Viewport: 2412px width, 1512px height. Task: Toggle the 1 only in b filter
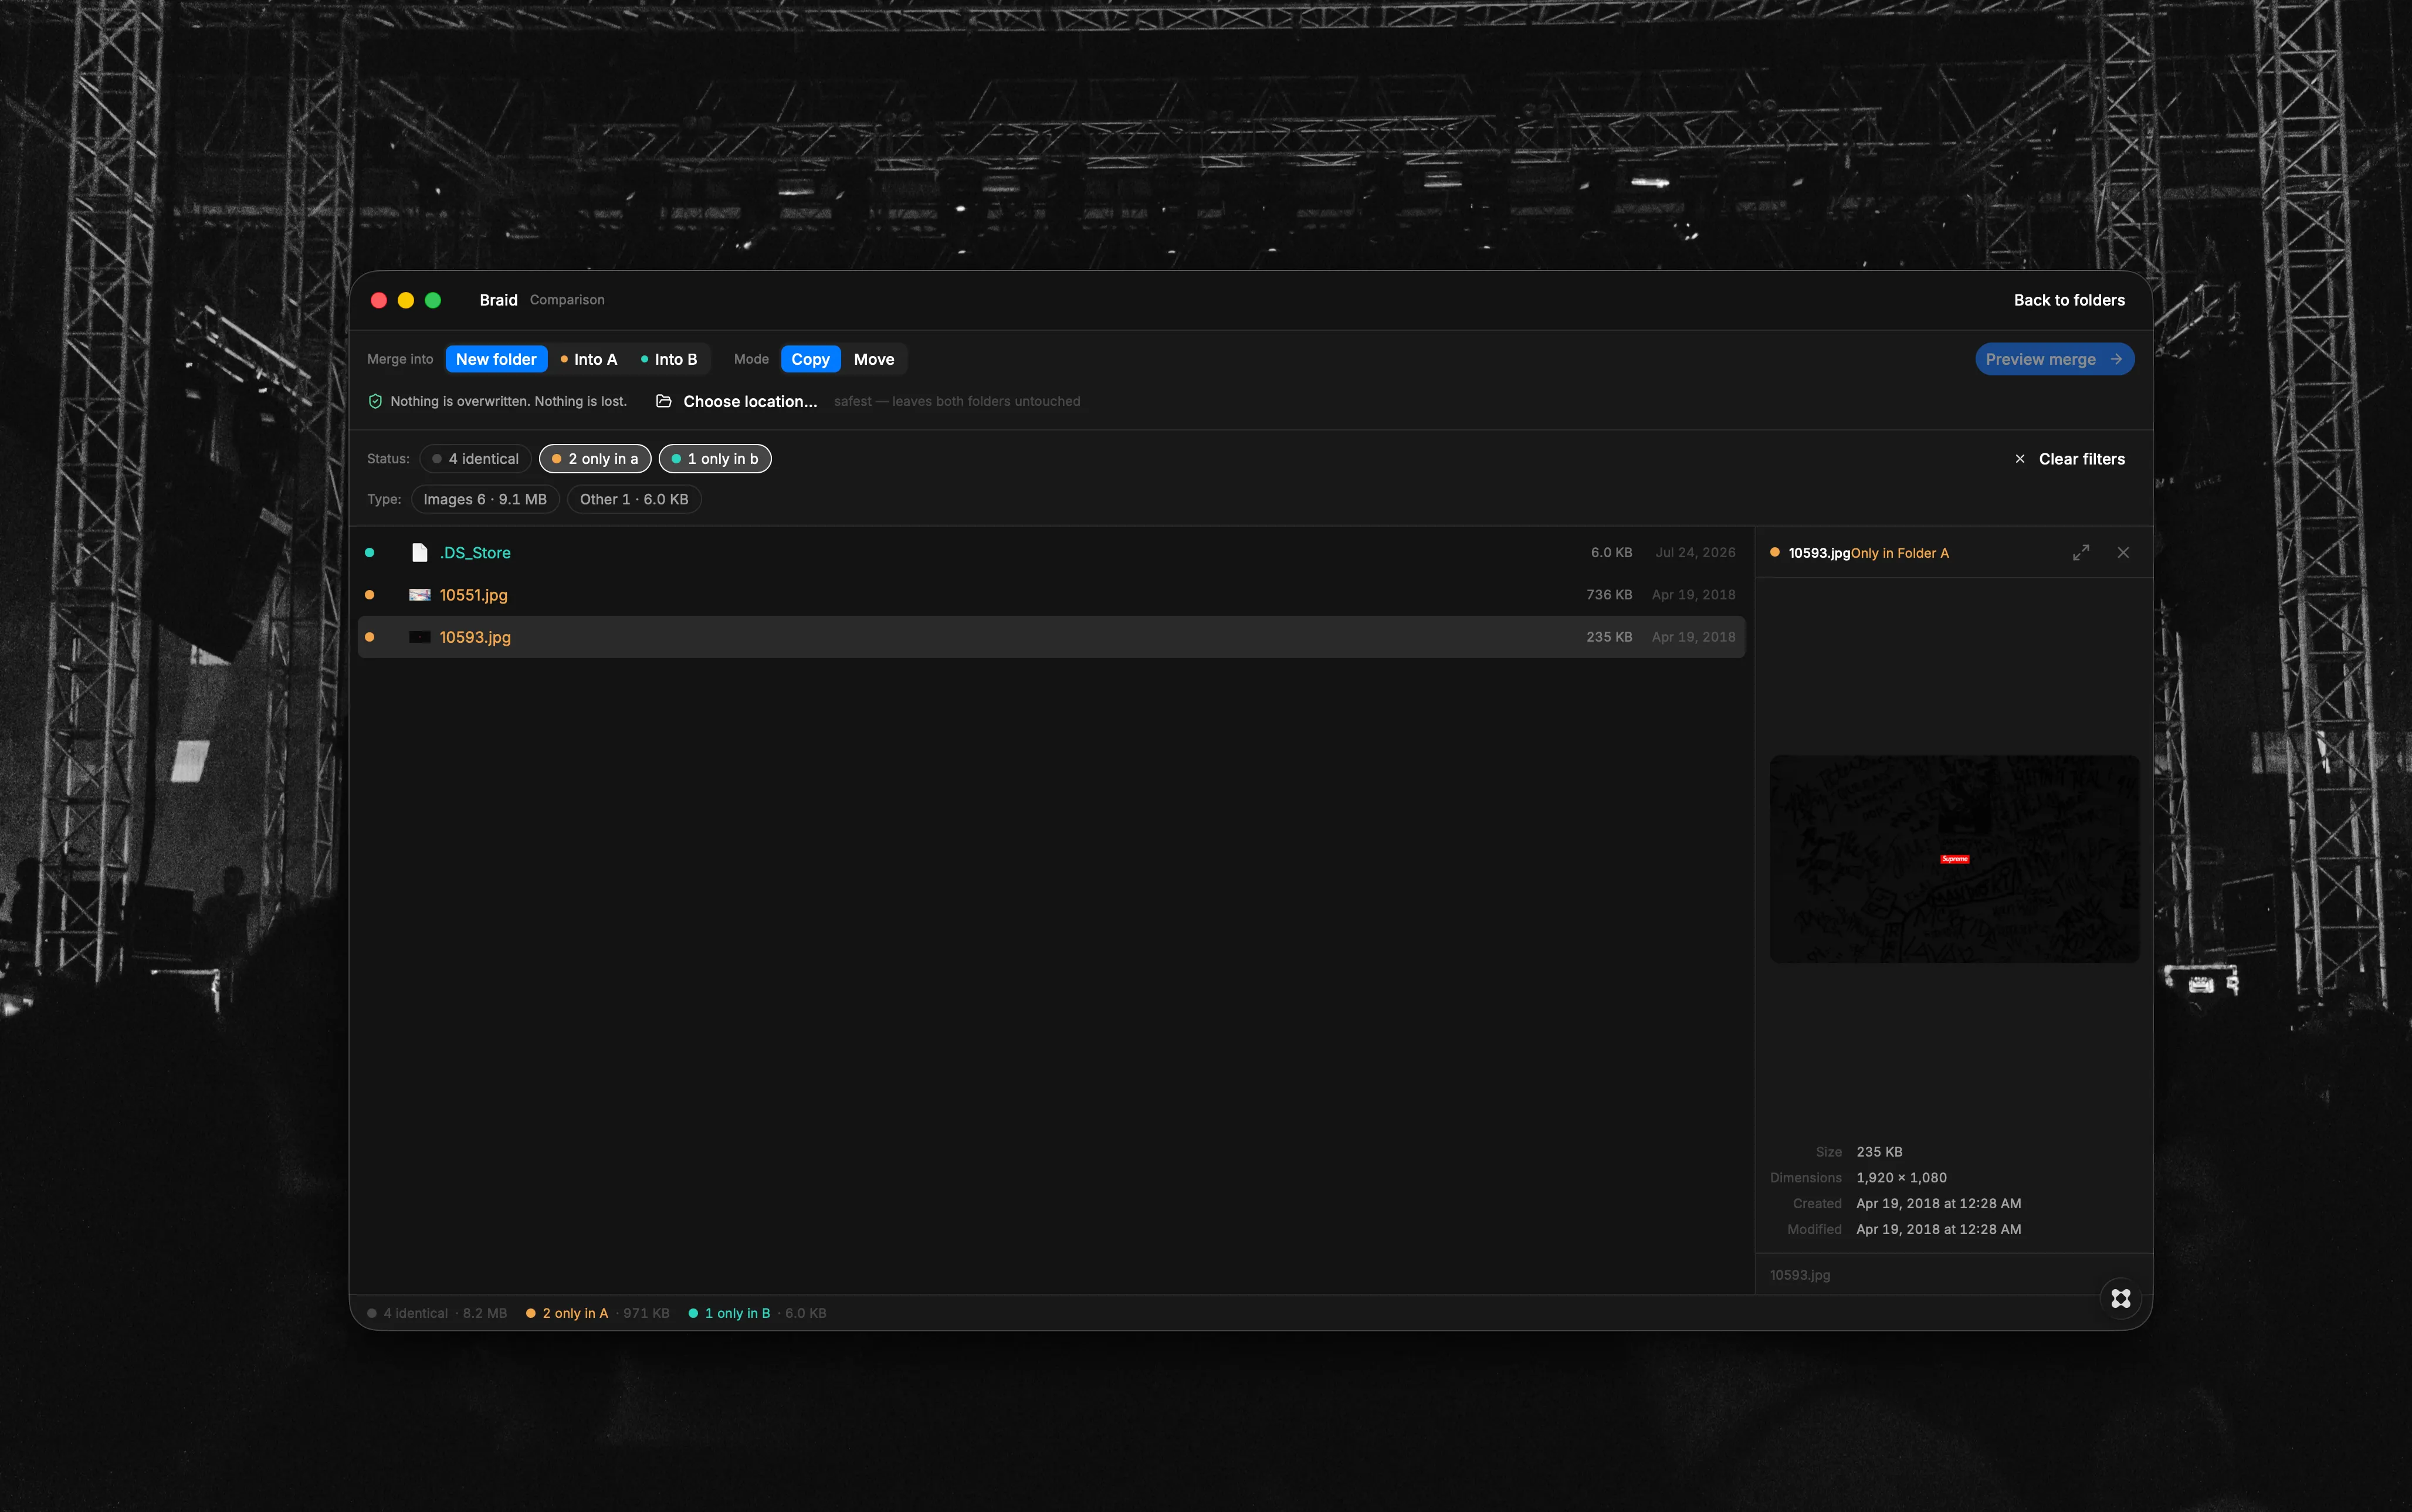coord(715,459)
